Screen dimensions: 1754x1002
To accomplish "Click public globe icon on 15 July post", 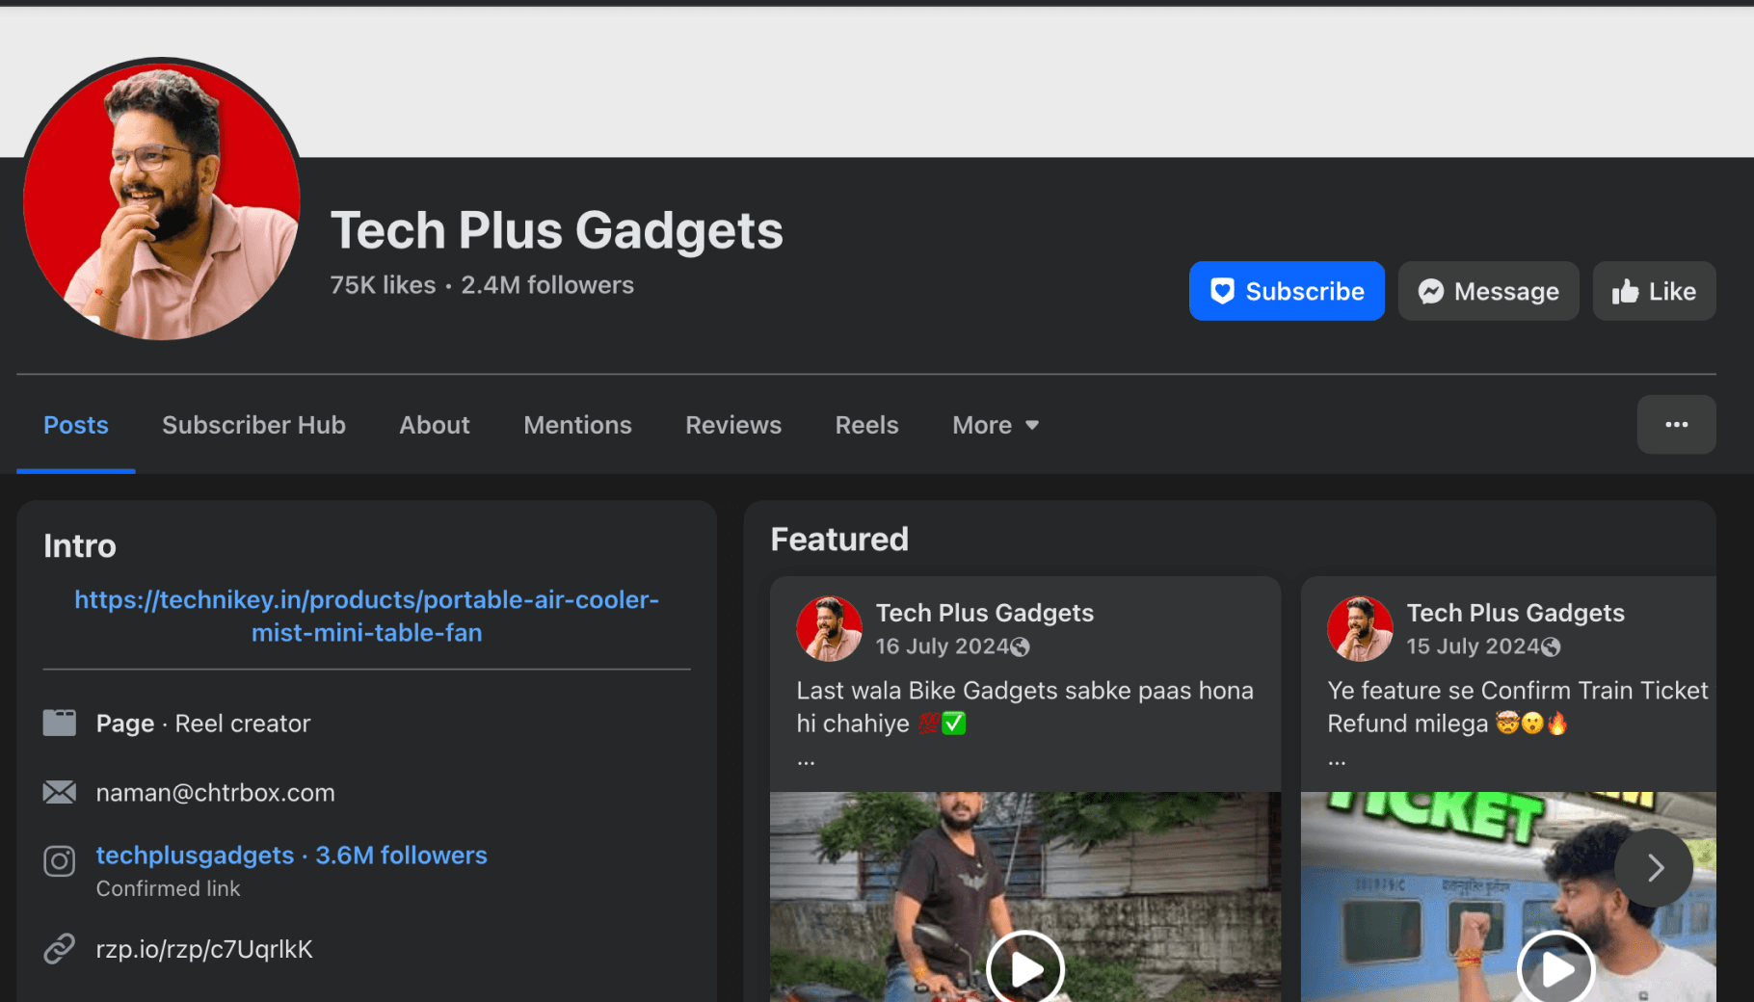I will click(1551, 647).
